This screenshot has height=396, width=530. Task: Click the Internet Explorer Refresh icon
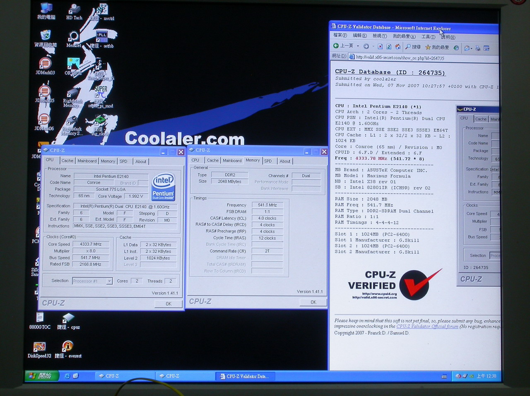(389, 47)
